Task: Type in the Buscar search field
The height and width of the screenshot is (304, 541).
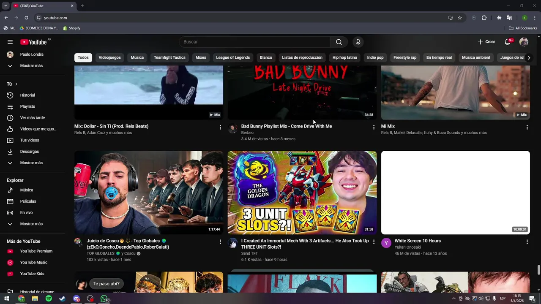Action: tap(254, 42)
